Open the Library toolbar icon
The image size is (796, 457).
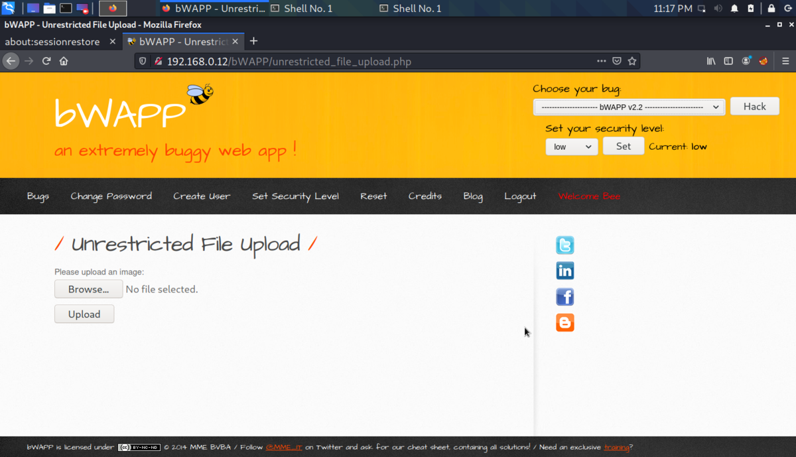point(711,61)
